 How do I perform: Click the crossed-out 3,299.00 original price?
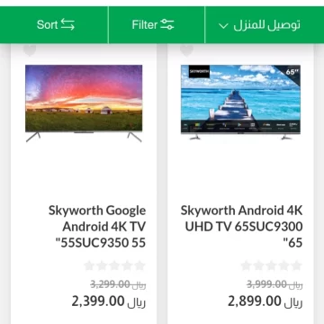(118, 283)
